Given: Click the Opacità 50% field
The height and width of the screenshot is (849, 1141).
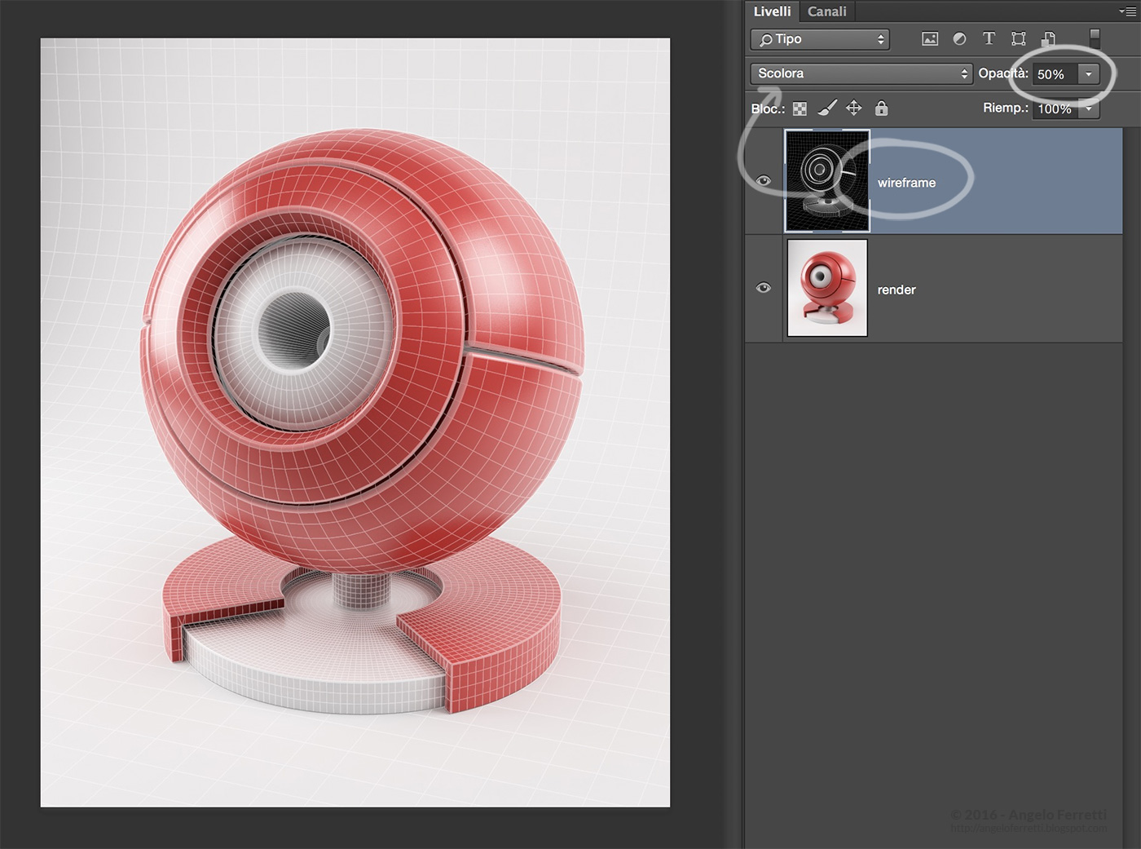Looking at the screenshot, I should [1055, 74].
